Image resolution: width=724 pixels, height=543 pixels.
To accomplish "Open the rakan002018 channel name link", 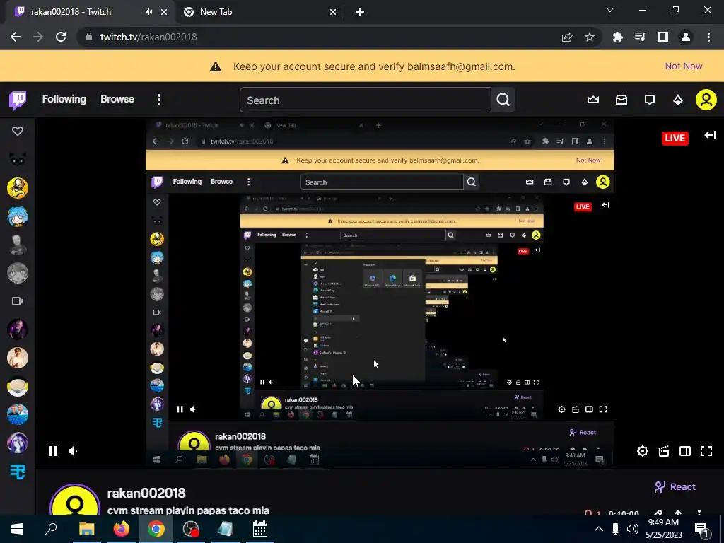I will [146, 493].
